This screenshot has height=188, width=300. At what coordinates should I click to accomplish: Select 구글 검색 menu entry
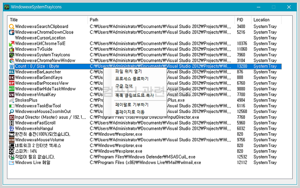(124, 86)
